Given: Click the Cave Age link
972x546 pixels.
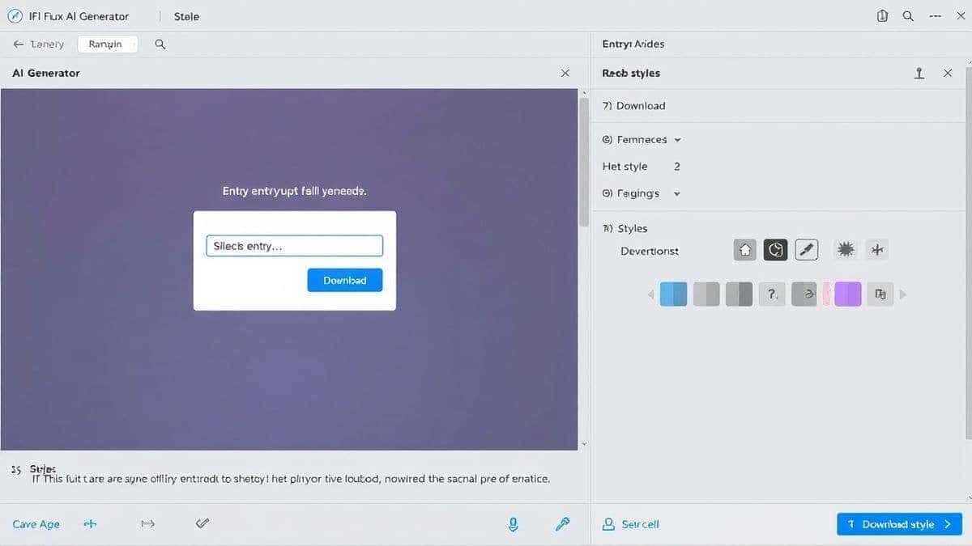Looking at the screenshot, I should click(36, 524).
